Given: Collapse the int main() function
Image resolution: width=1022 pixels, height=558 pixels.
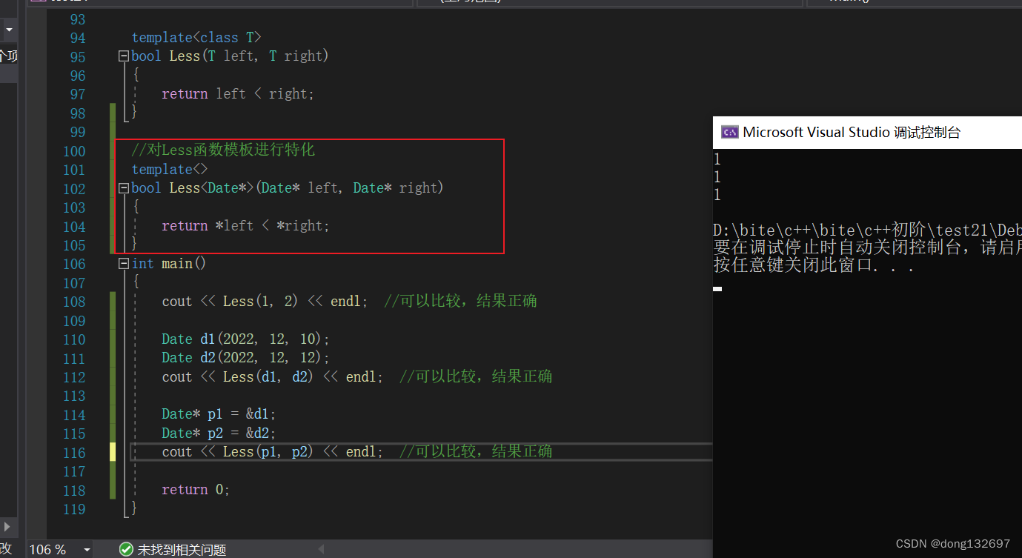Looking at the screenshot, I should (123, 264).
